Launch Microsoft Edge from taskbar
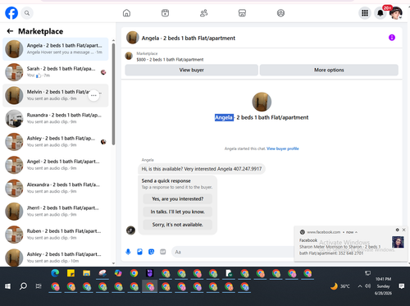 [x=55, y=273]
